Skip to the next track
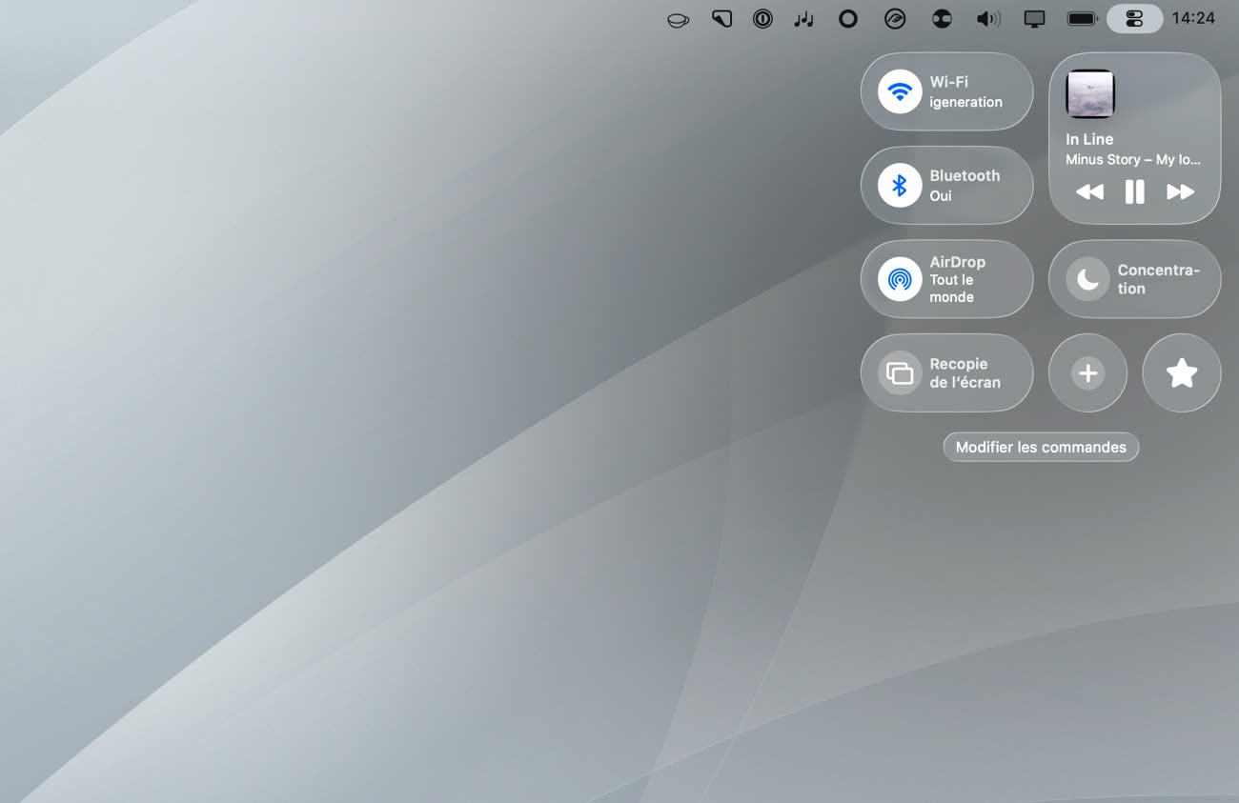 pyautogui.click(x=1180, y=192)
